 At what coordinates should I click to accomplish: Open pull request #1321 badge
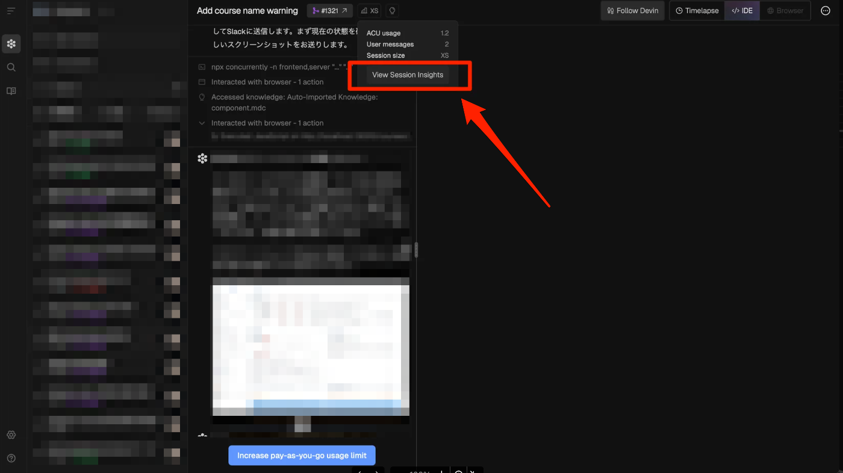click(x=330, y=11)
